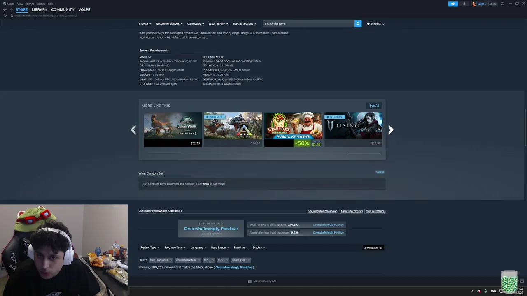Open the Games menu

point(41,4)
